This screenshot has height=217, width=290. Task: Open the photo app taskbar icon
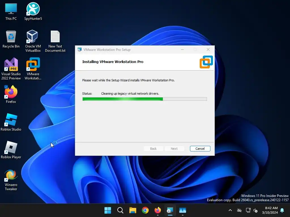(183, 210)
